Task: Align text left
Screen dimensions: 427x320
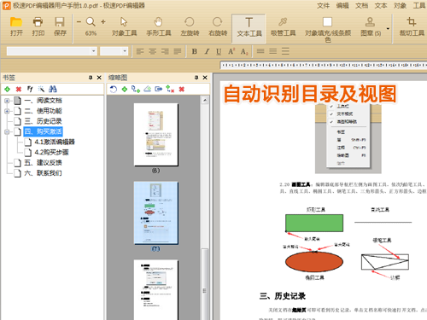Action: pyautogui.click(x=140, y=51)
